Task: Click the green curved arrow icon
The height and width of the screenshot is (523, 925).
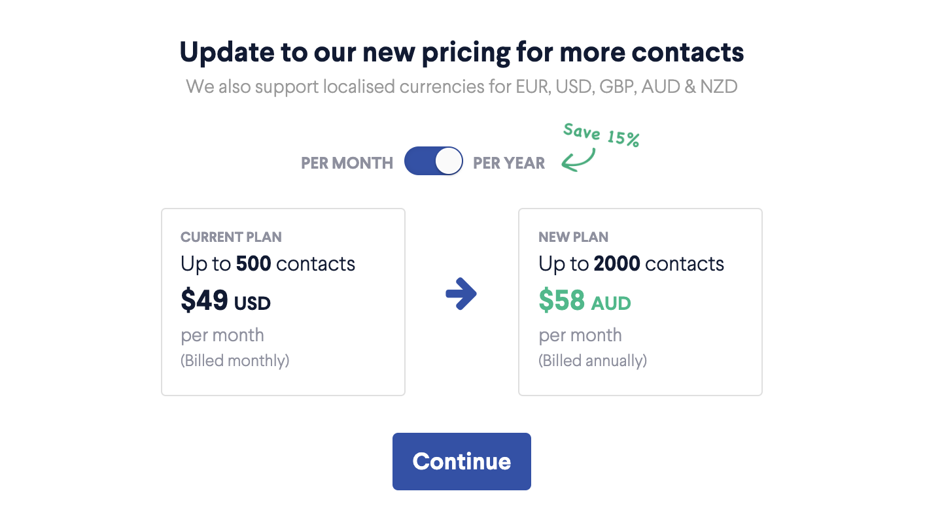Action: tap(578, 160)
